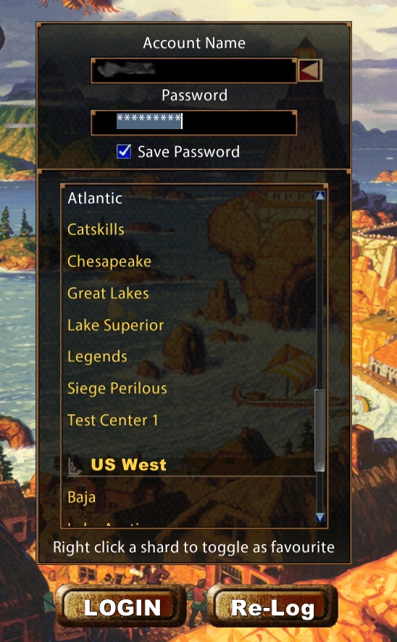Select the Atlantic shard
The height and width of the screenshot is (642, 397).
coord(95,198)
